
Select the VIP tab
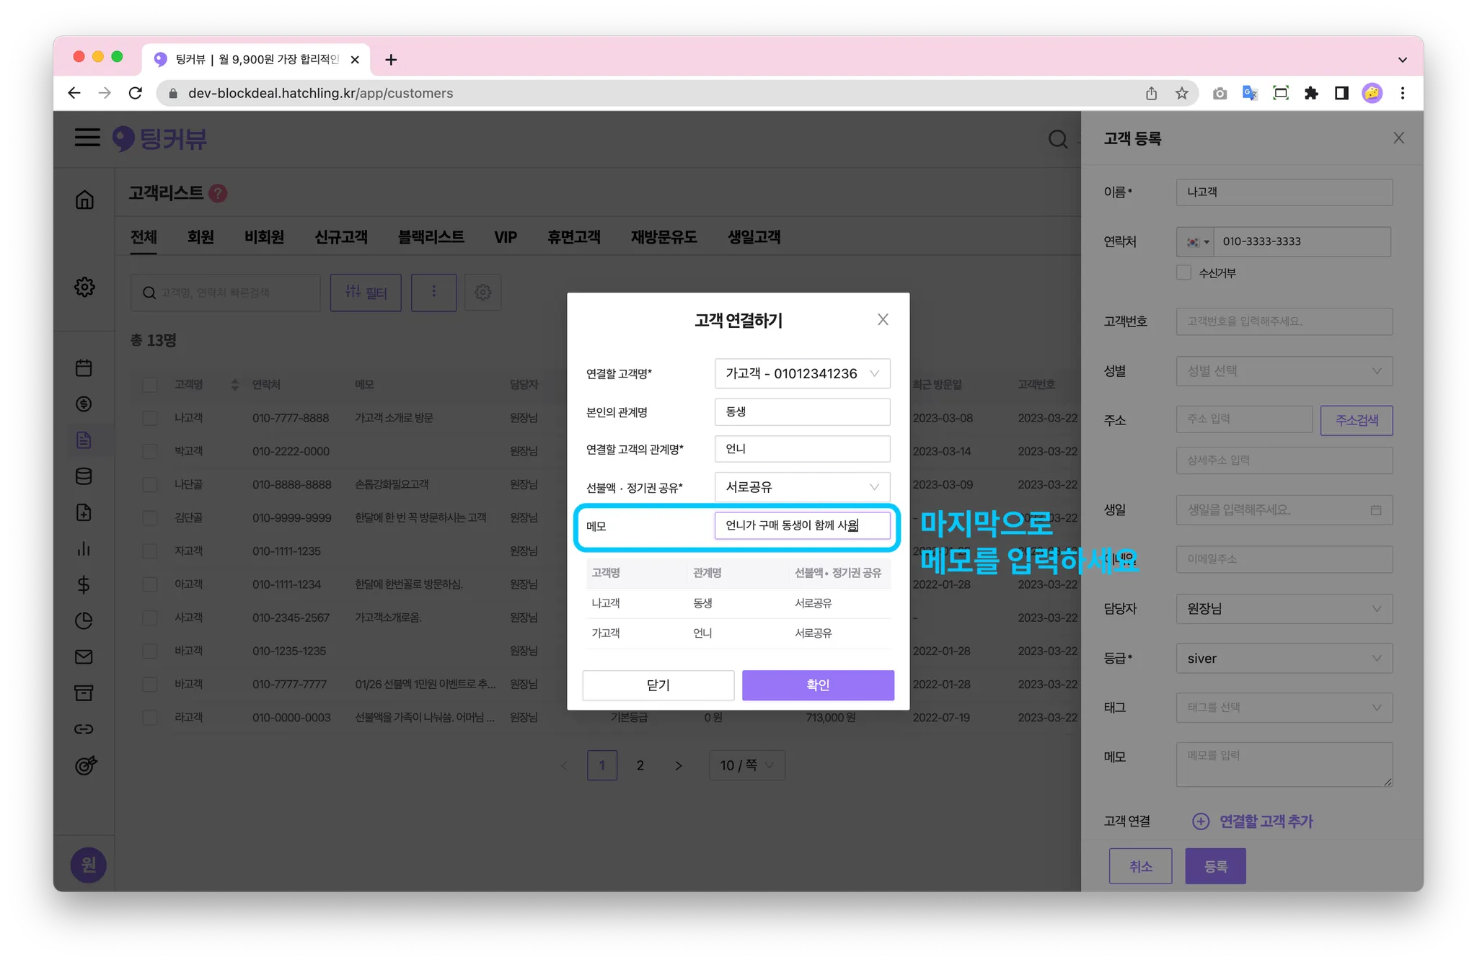pyautogui.click(x=505, y=237)
